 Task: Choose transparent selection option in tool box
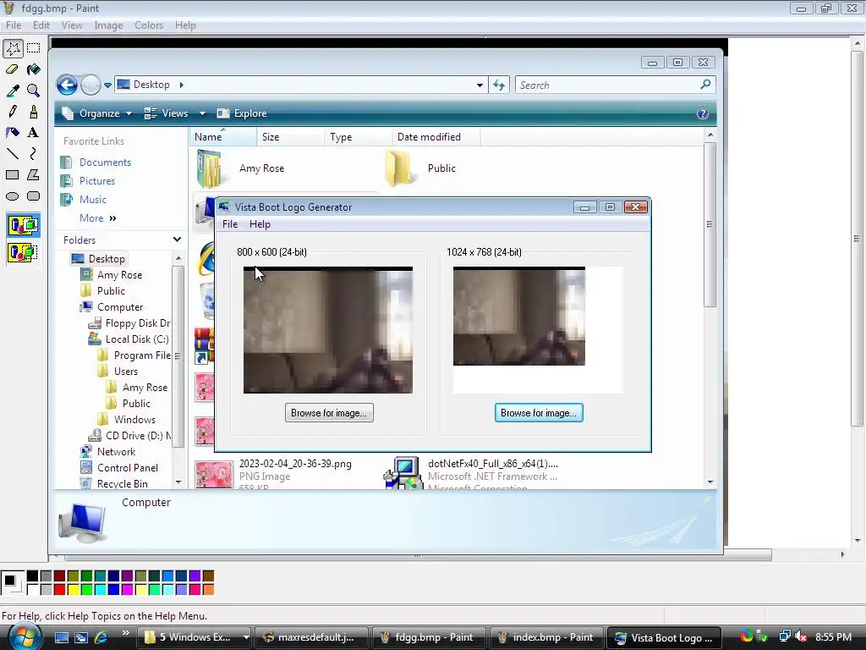pos(23,252)
